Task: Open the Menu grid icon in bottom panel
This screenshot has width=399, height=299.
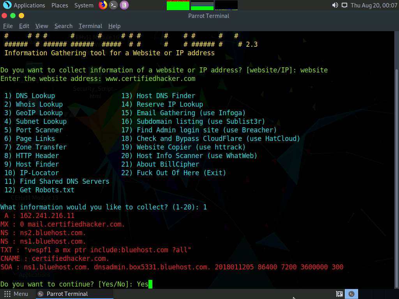Action: [x=7, y=294]
